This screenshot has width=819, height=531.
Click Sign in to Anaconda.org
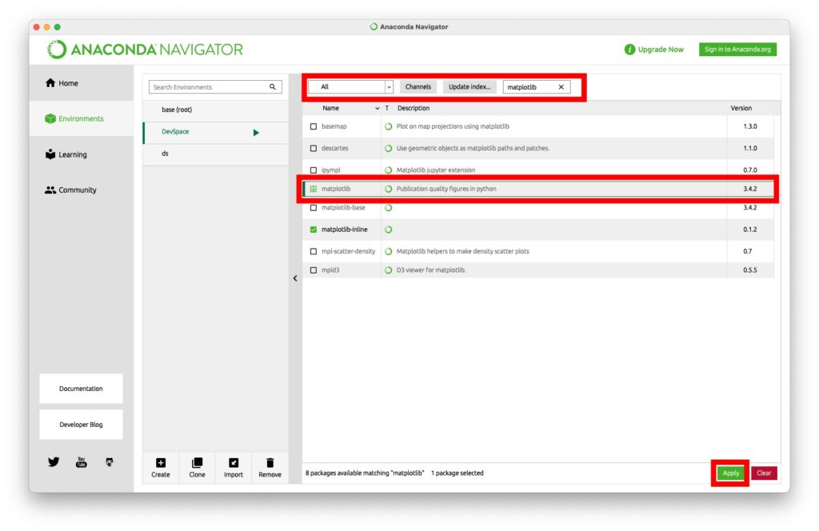pyautogui.click(x=737, y=49)
